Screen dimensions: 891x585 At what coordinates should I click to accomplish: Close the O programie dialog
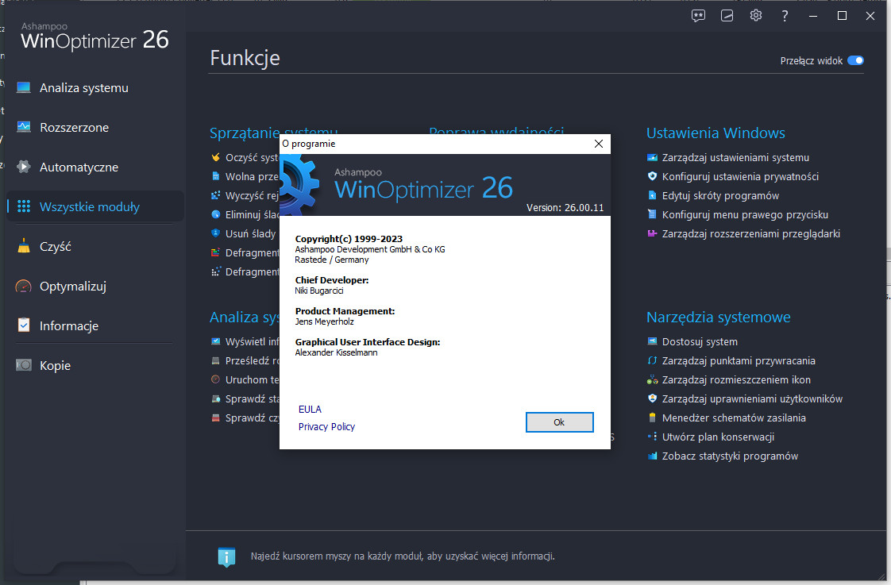pos(598,144)
